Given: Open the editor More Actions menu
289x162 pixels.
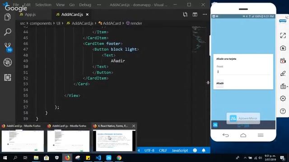Looking at the screenshot, I should tap(205, 14).
